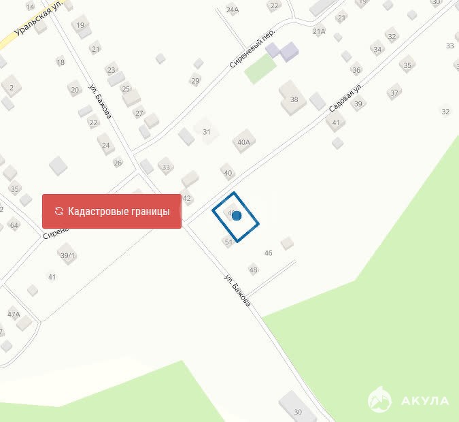Click building number 38 on the map
The width and height of the screenshot is (459, 422).
point(293,98)
